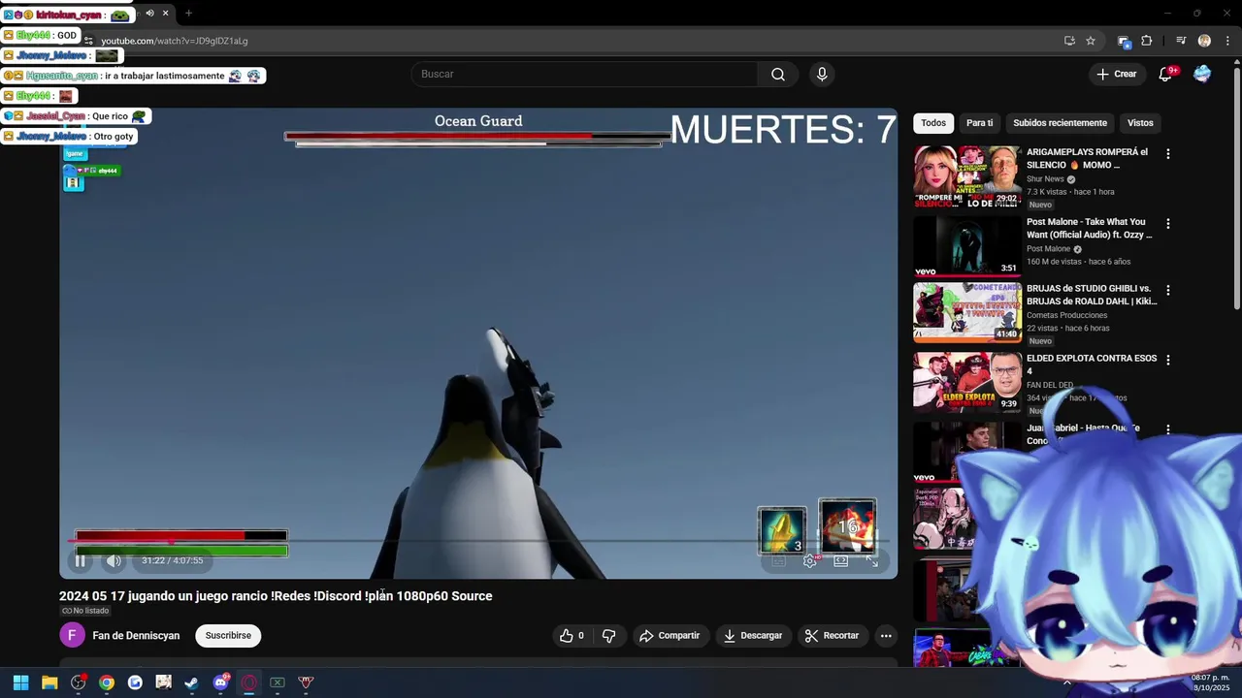This screenshot has width=1242, height=698.
Task: Dislike the video with thumbs down
Action: [x=609, y=636]
